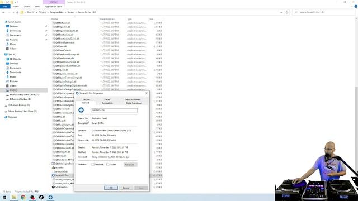Open the Windows Start menu
This screenshot has height=201, width=358.
[x=4, y=197]
